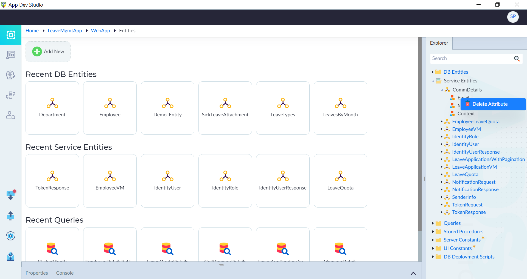Open the IdentityUser service entity card
The width and height of the screenshot is (527, 279).
(x=167, y=181)
